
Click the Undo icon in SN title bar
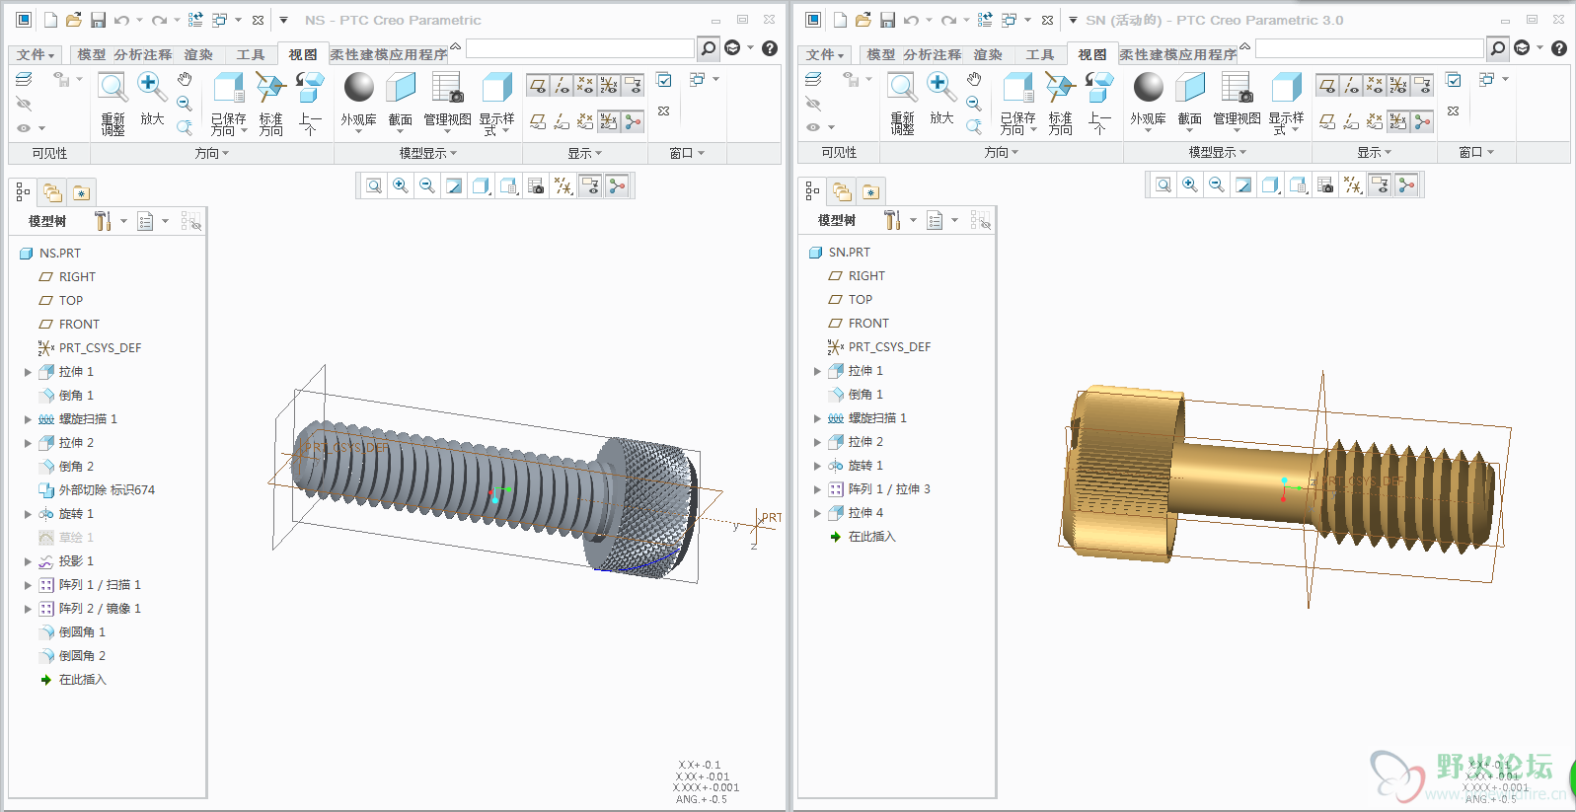tap(911, 20)
